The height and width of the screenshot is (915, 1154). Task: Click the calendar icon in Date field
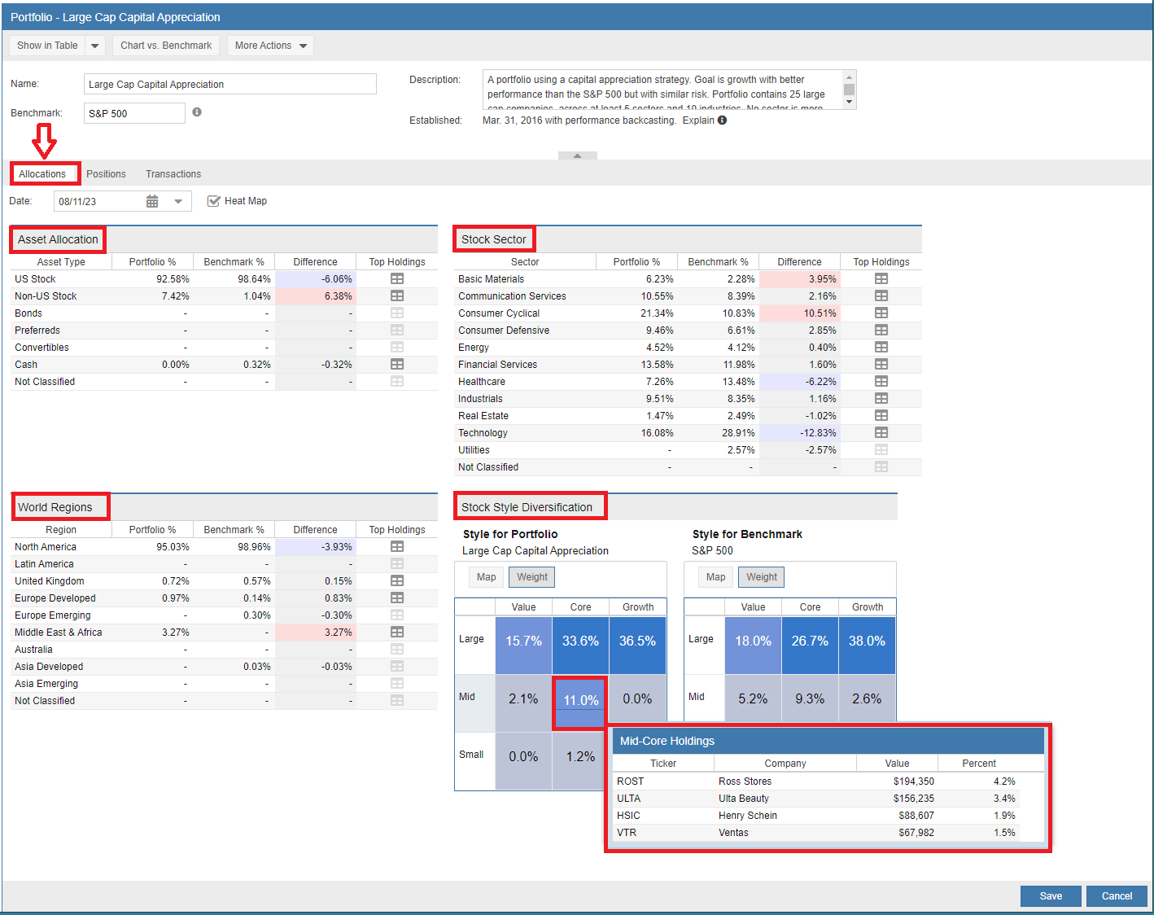[x=152, y=201]
